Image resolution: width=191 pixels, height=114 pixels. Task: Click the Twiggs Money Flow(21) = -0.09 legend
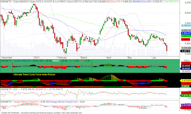tap(30, 102)
